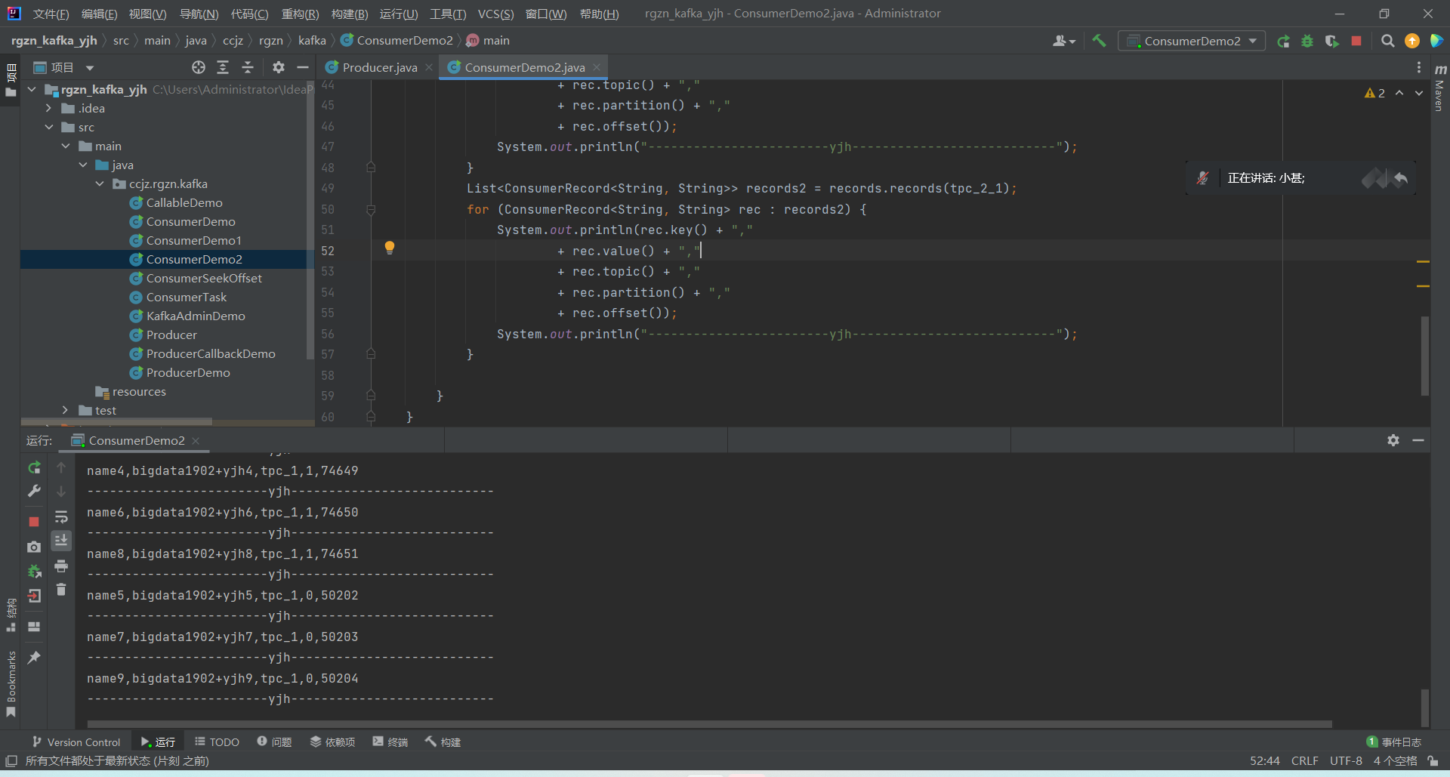Open the 运行(U) menu
This screenshot has height=777, width=1450.
[x=398, y=14]
